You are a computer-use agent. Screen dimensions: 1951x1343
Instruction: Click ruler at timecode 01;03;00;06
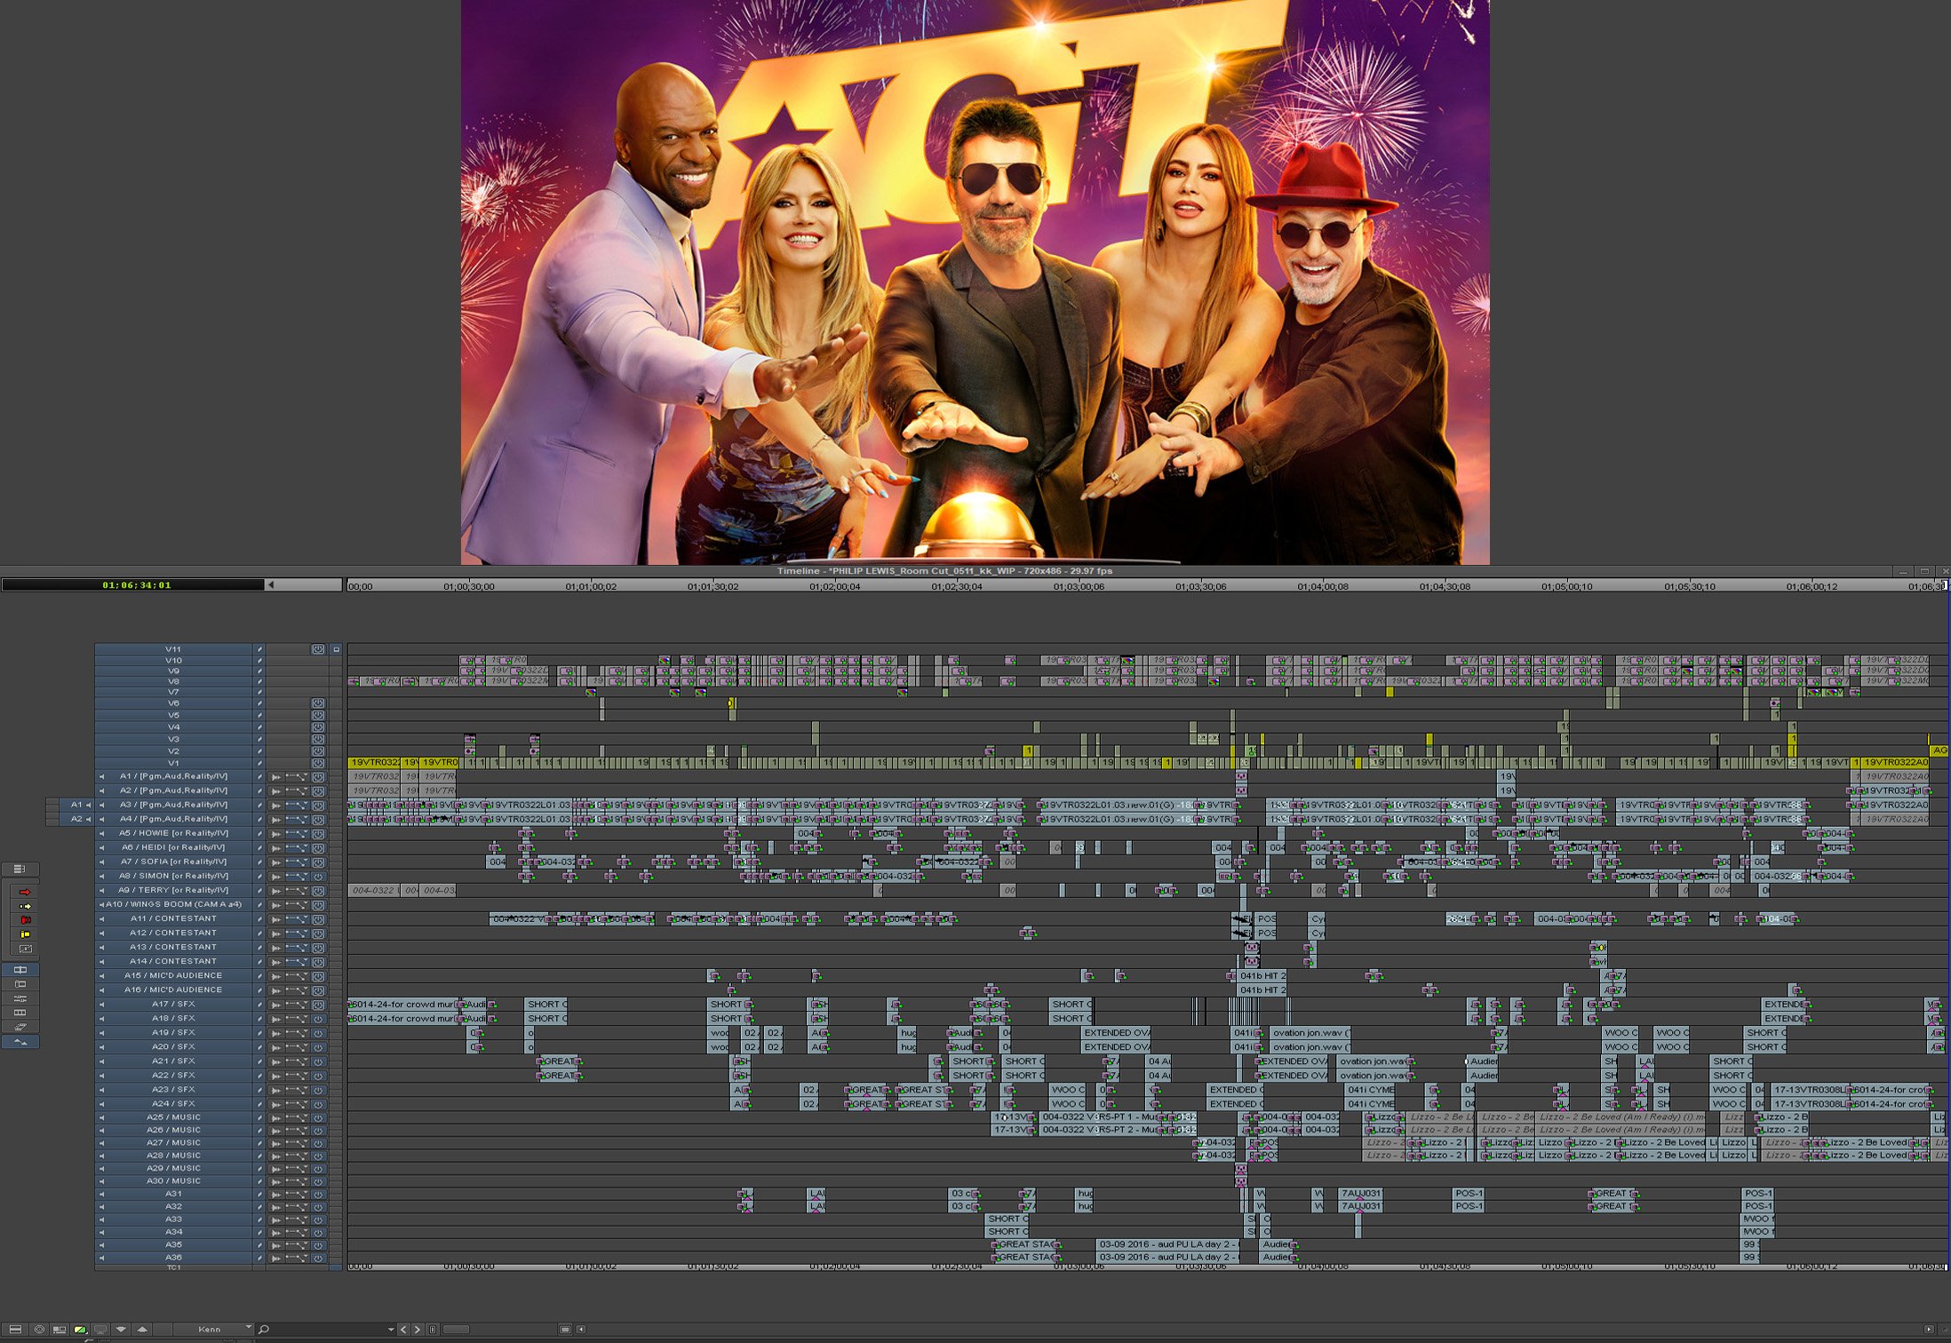(x=1079, y=587)
